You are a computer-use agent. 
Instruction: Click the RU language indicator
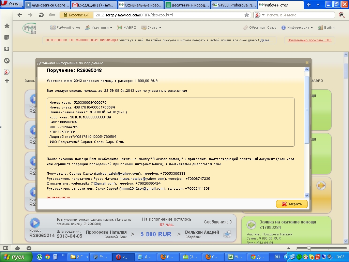tap(277, 257)
